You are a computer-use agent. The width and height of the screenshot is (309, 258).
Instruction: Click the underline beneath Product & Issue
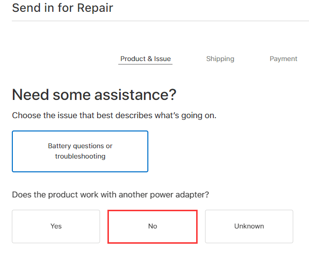145,64
